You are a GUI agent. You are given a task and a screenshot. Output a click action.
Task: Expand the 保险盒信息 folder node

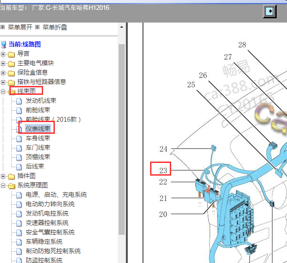3,73
